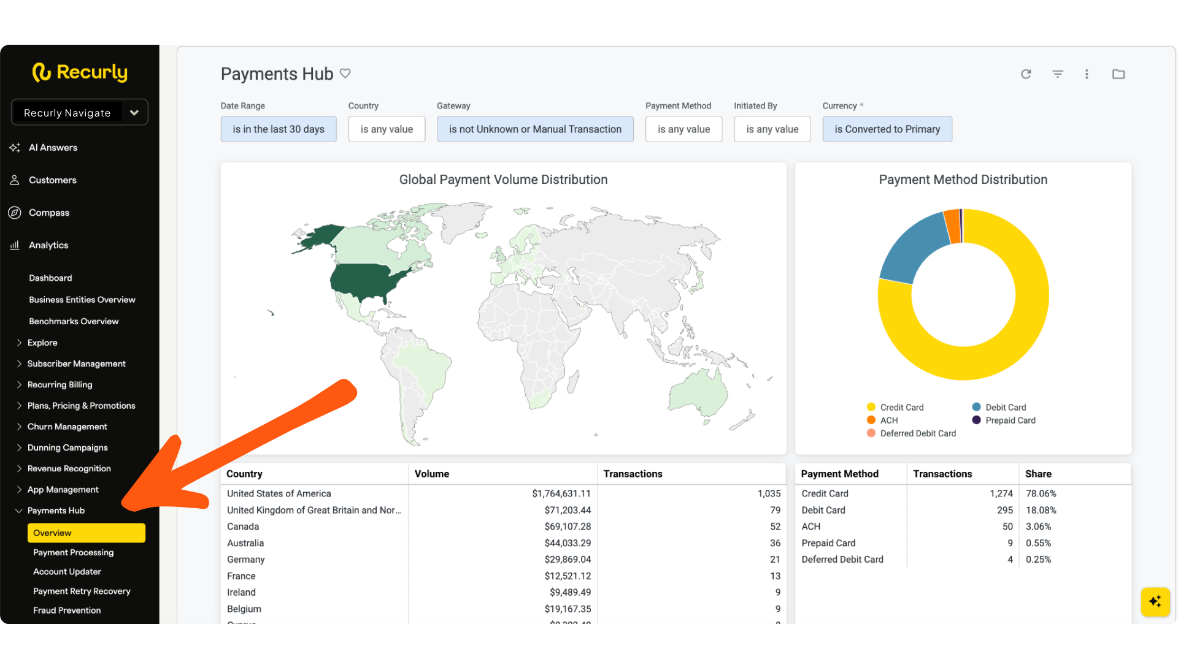Click the '78.06%' share cell
1178x662 pixels.
pyautogui.click(x=1041, y=493)
